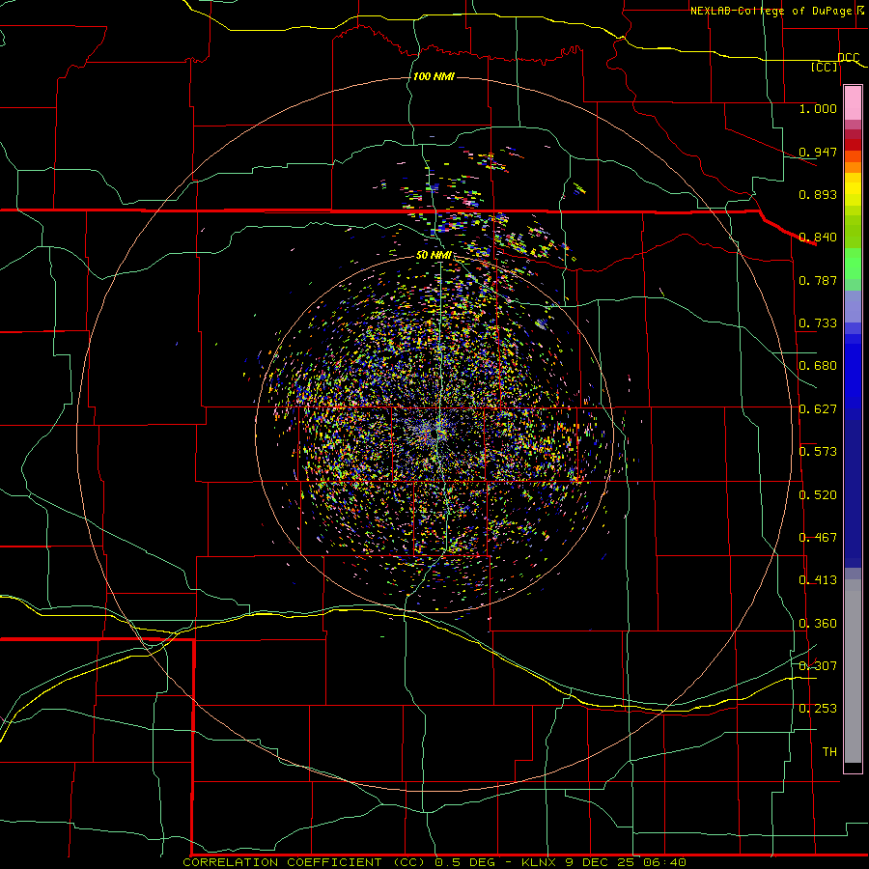Click the DCC product label

click(x=849, y=58)
